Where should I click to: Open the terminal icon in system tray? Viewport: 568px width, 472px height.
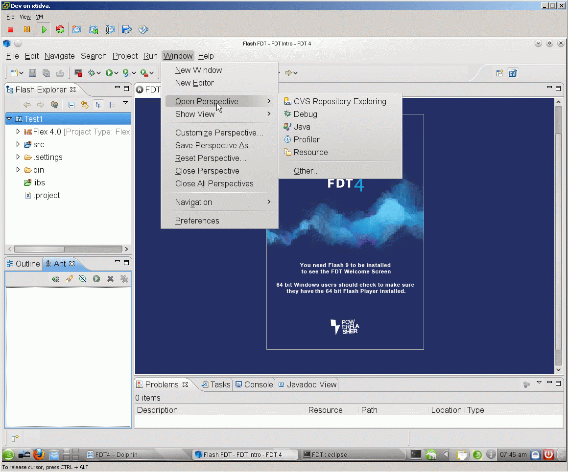(416, 454)
